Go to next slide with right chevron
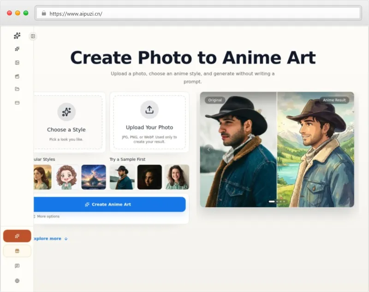 (345, 149)
